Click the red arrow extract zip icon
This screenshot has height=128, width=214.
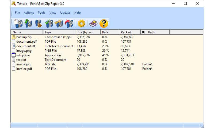[x=69, y=23]
